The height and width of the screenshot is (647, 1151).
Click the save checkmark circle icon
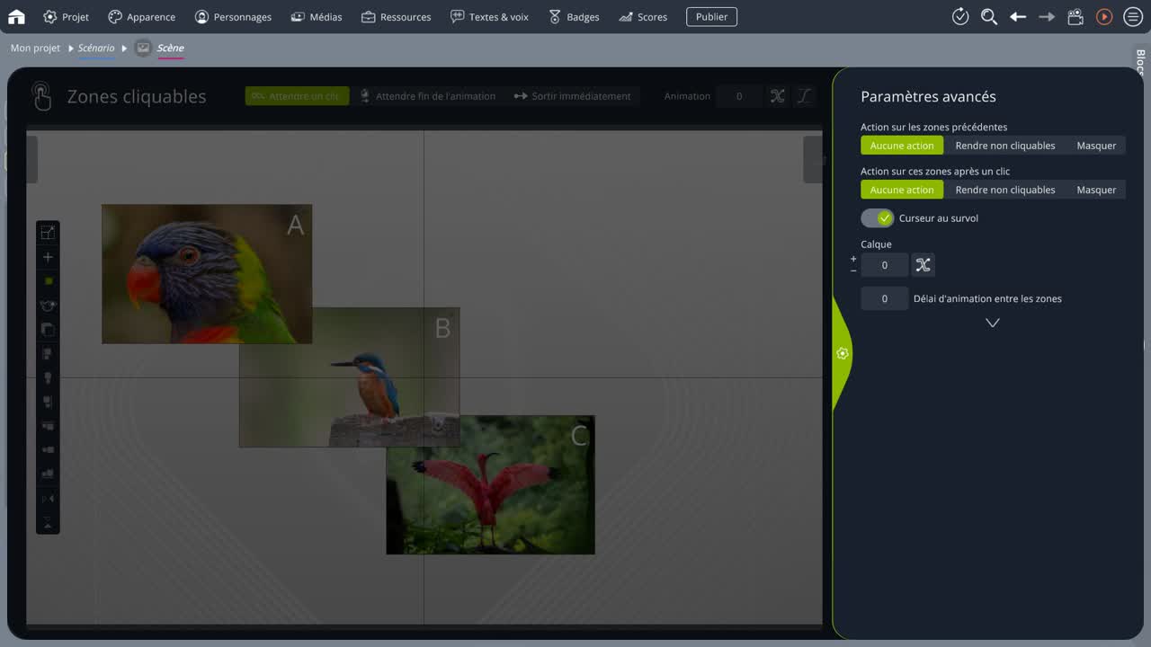pos(960,16)
